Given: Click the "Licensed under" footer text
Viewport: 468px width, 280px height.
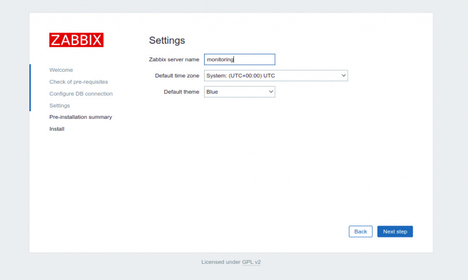Looking at the screenshot, I should point(220,262).
